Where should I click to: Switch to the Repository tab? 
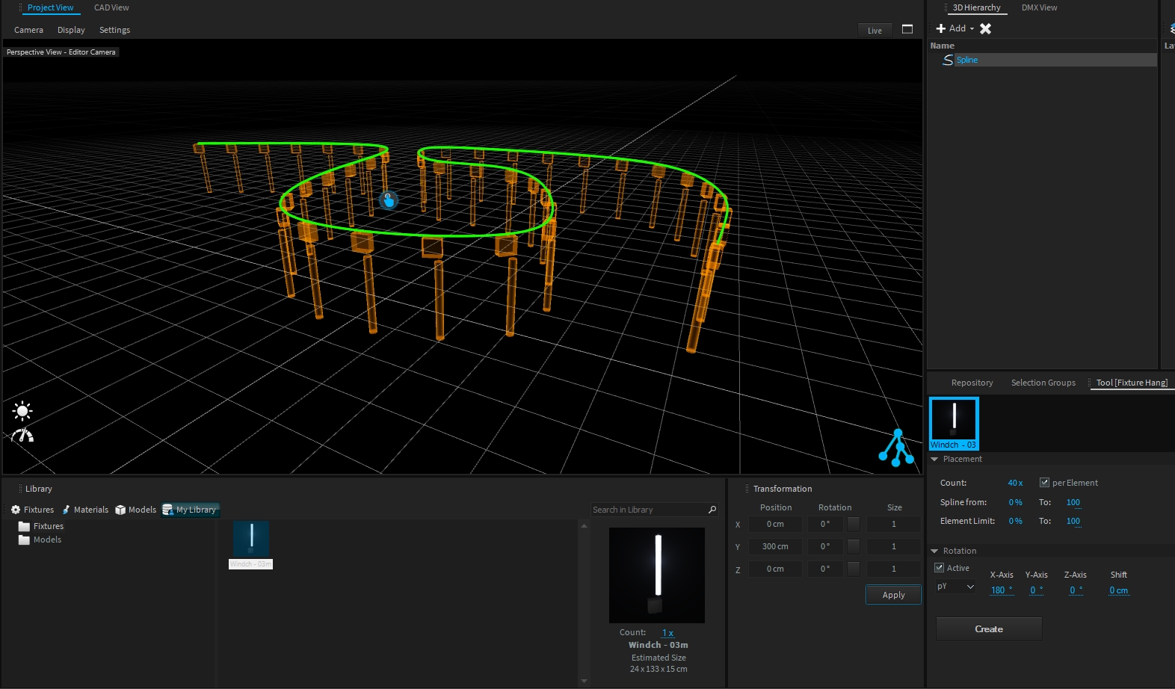(x=972, y=383)
